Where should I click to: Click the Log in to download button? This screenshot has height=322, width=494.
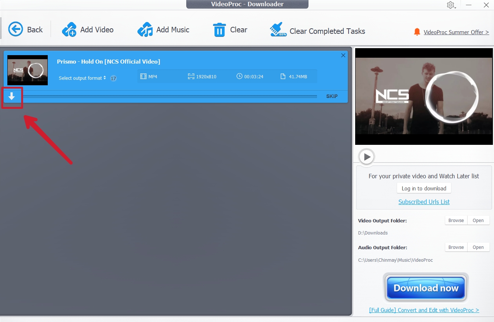pos(424,189)
